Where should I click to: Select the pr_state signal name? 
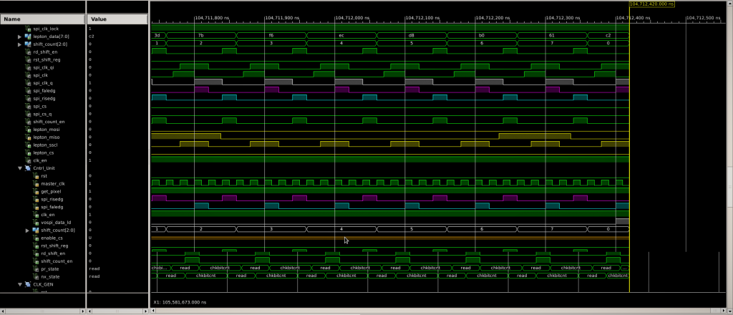pyautogui.click(x=50, y=268)
